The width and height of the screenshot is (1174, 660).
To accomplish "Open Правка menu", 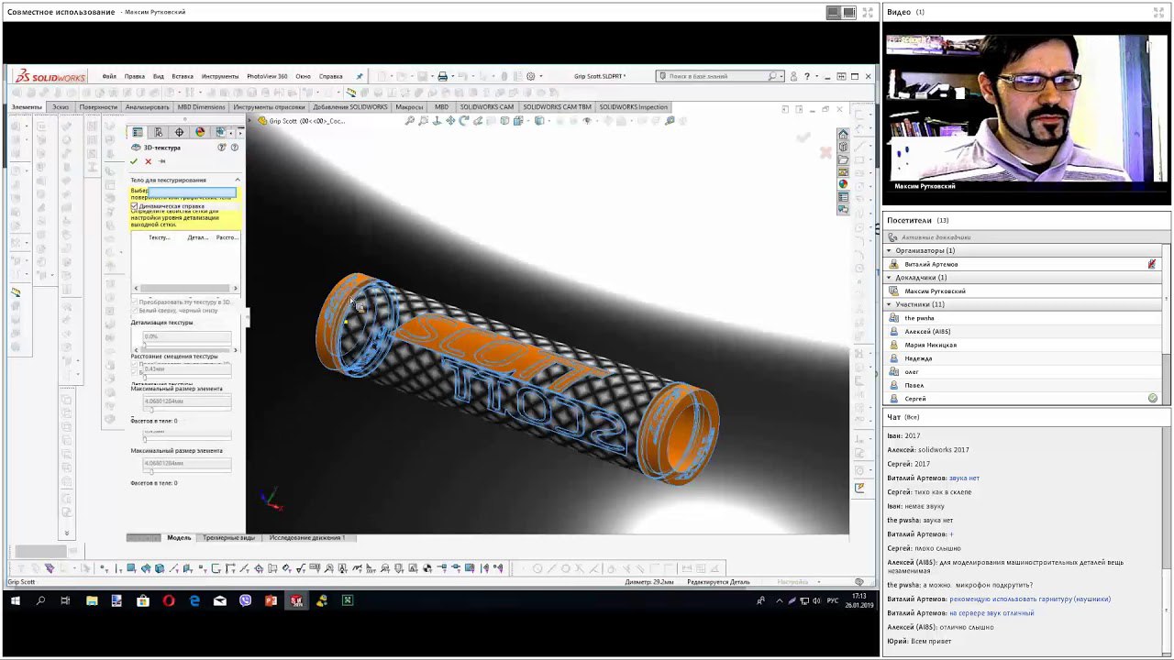I will coord(134,76).
